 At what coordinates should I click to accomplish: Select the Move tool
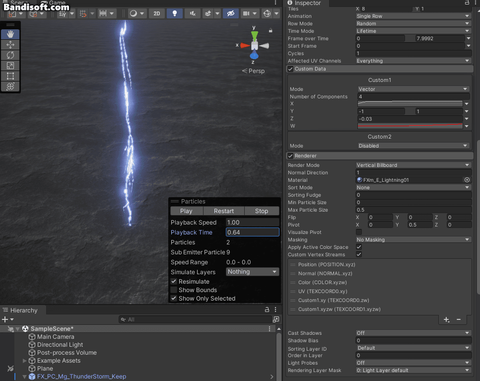click(10, 45)
